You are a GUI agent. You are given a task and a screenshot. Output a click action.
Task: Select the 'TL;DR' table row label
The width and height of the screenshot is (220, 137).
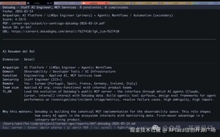pyautogui.click(x=7, y=92)
